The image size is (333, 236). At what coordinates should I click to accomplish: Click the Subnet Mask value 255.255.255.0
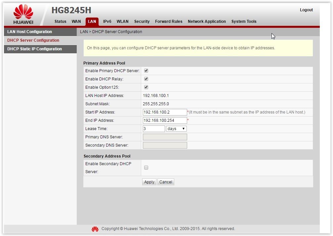coord(156,104)
